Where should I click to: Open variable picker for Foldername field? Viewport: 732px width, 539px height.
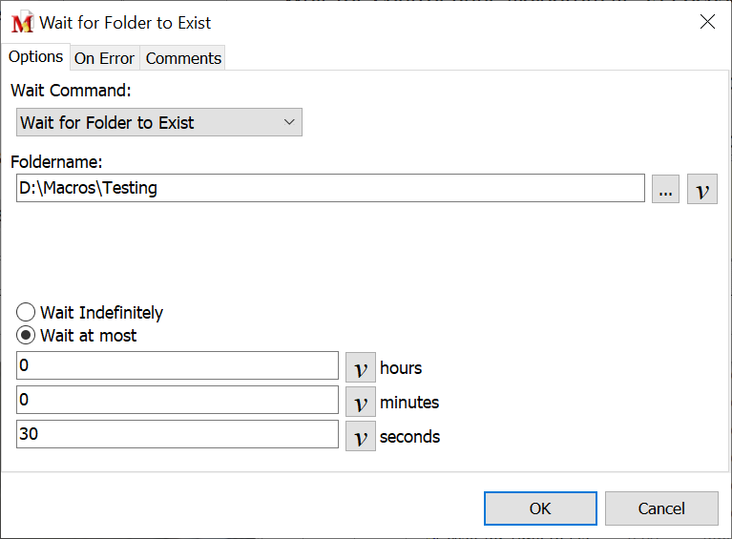pos(702,189)
